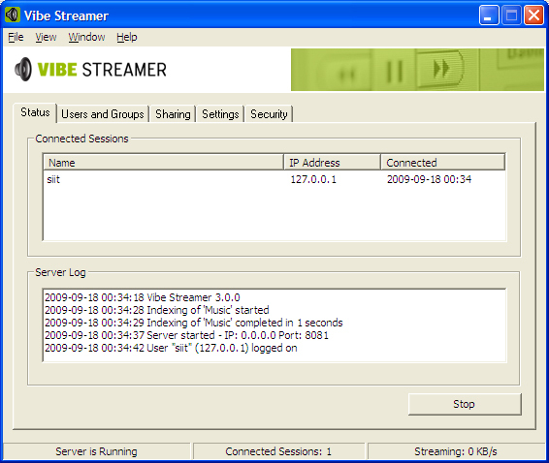Minimize the Vibe Streamer window
549x463 pixels.
click(489, 15)
